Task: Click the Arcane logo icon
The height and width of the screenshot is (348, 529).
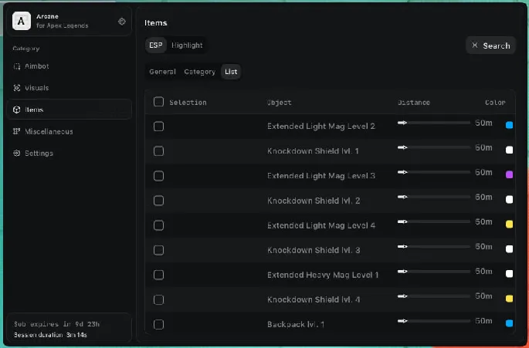Action: coord(22,22)
